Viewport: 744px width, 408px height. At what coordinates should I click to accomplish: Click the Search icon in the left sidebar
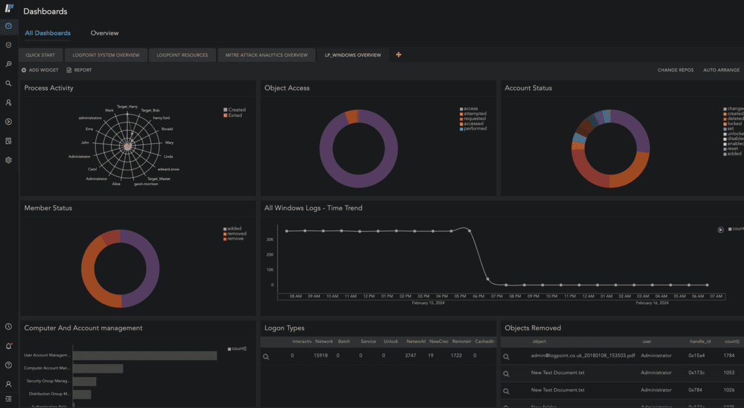pos(9,83)
